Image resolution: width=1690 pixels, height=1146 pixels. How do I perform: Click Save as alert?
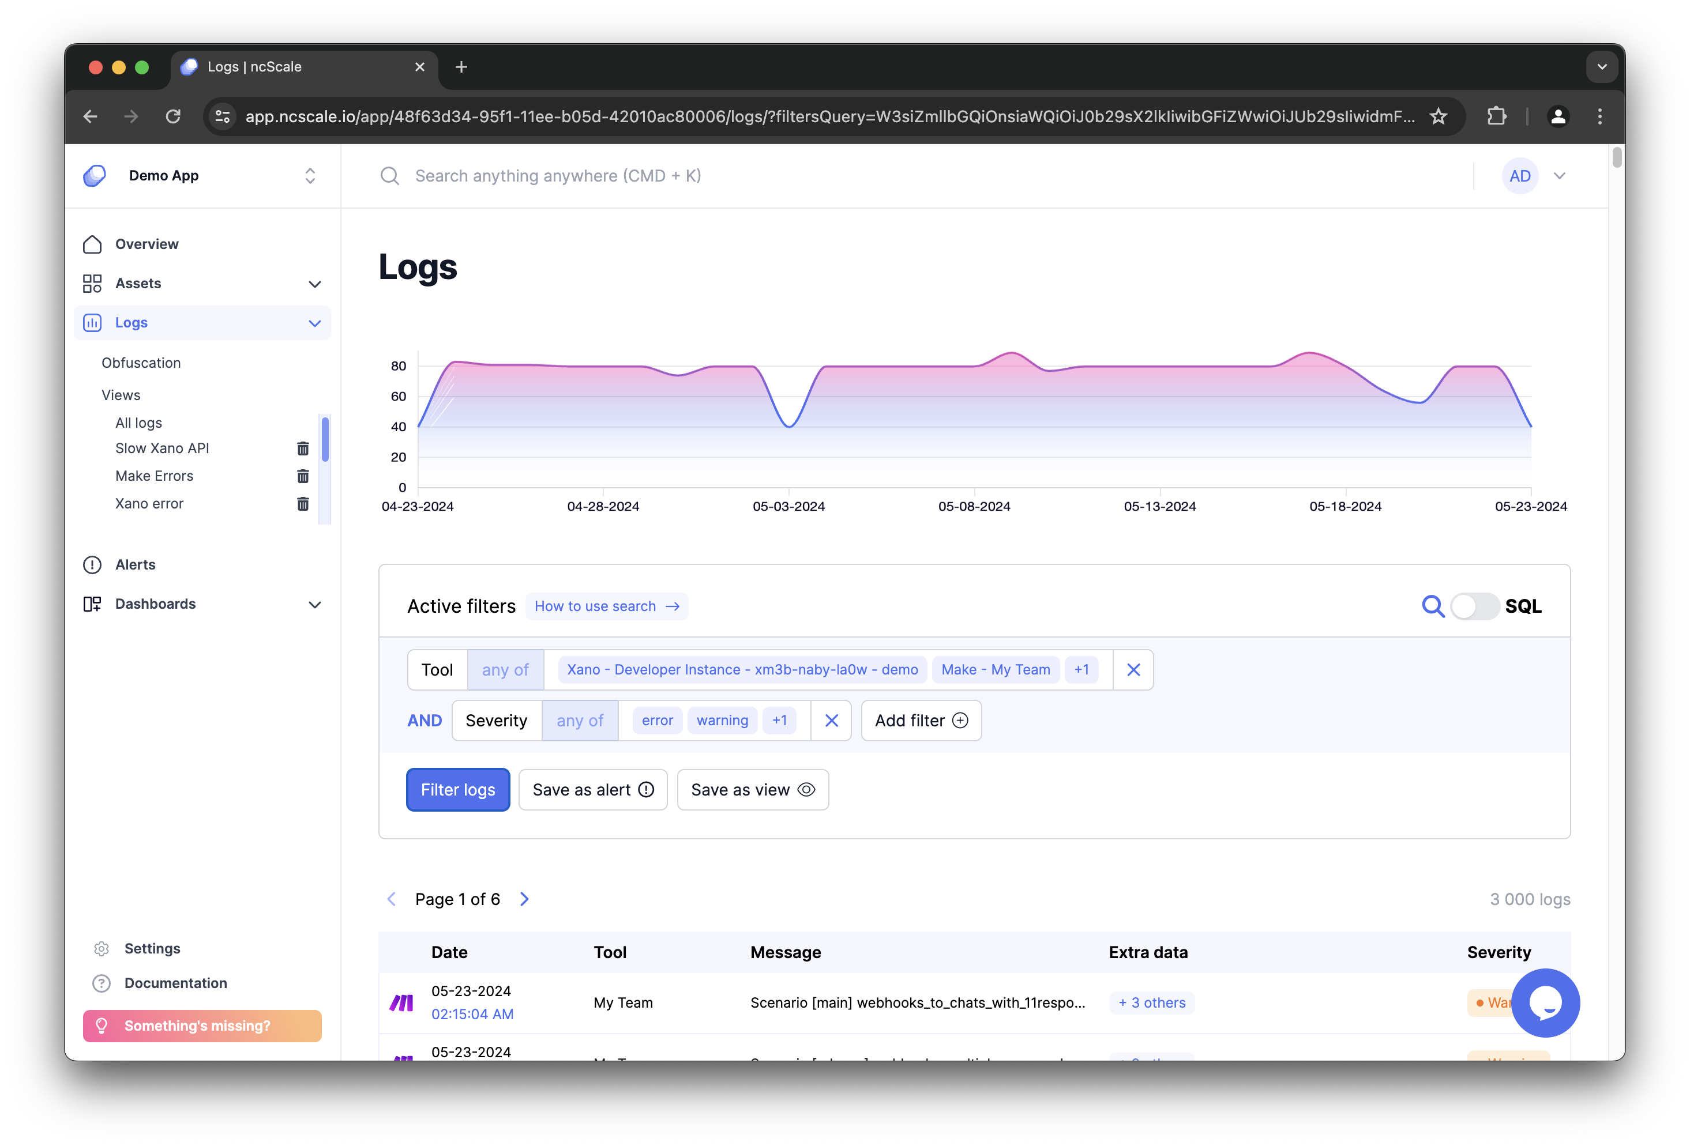593,790
